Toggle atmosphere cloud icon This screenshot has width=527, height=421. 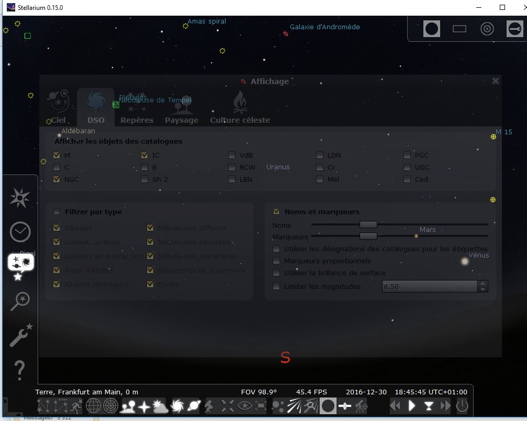[x=160, y=406]
